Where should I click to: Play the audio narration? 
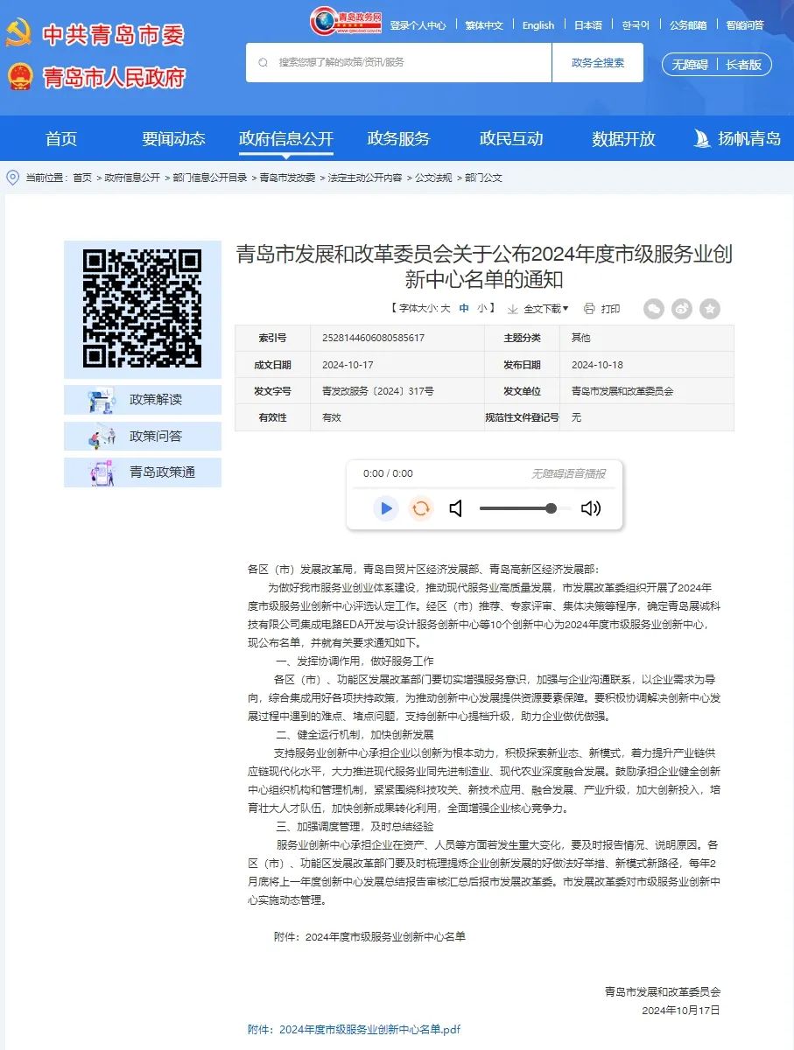[385, 508]
